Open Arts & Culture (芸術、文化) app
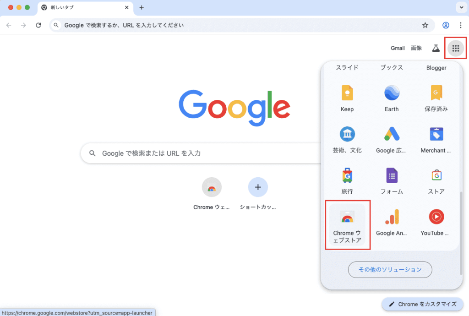The image size is (469, 316). [x=347, y=140]
